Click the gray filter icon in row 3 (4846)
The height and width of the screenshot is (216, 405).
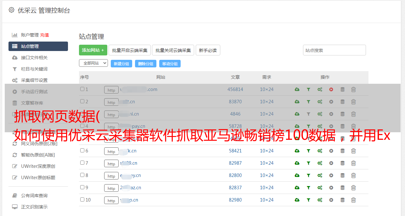click(x=308, y=114)
